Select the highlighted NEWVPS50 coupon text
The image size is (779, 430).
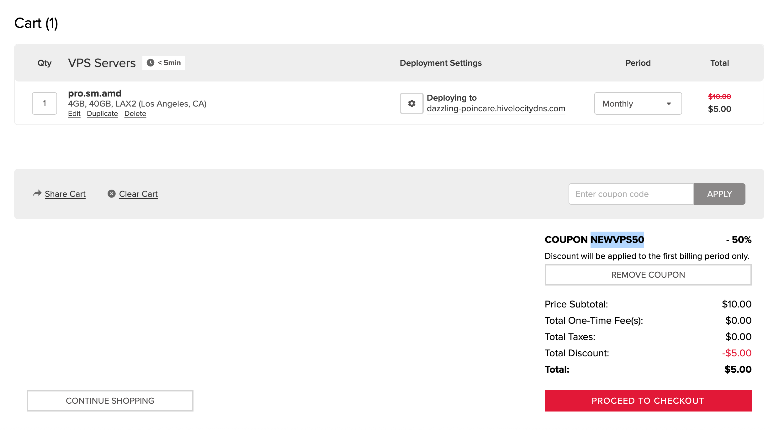(x=617, y=240)
